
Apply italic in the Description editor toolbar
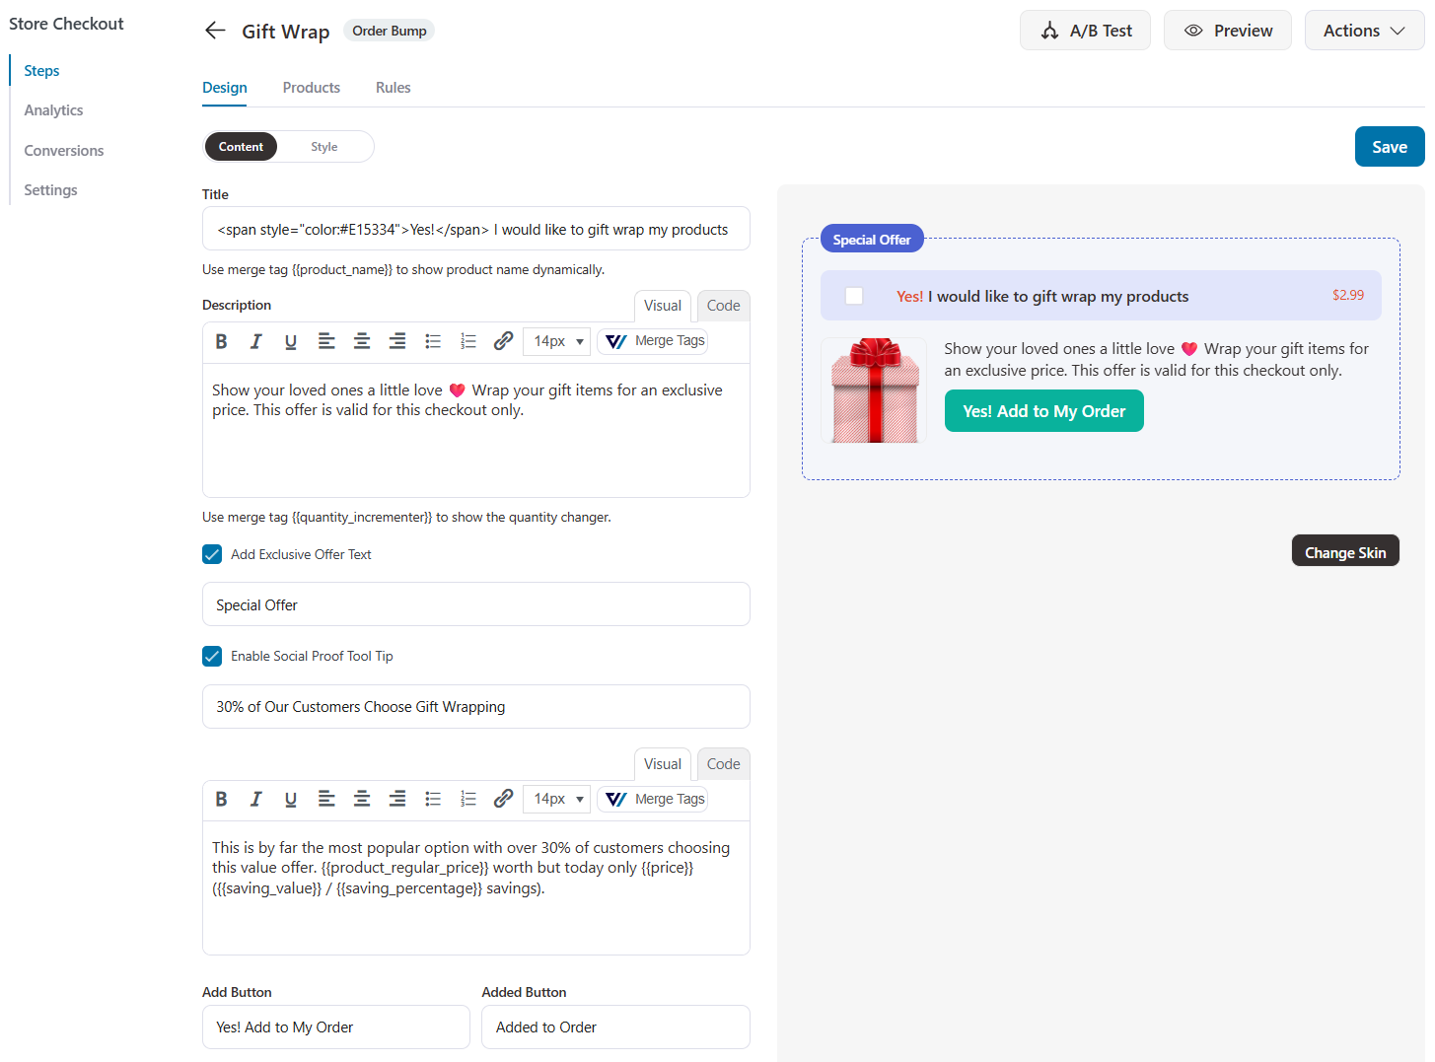(255, 341)
